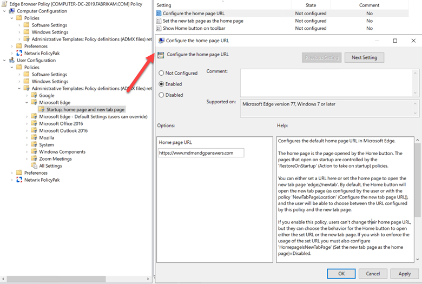Click the Mozilla folder icon
Screen dimensions: 422x284
point(34,137)
